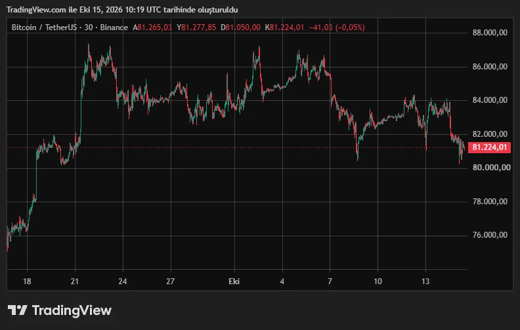Click the change value −41,03 (−0,05%)
Viewport: 520px width, 330px height.
pos(337,27)
